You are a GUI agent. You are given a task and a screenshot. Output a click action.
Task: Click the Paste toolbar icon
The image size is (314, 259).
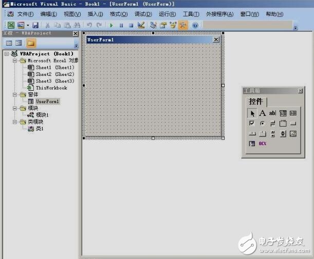(x=67, y=25)
